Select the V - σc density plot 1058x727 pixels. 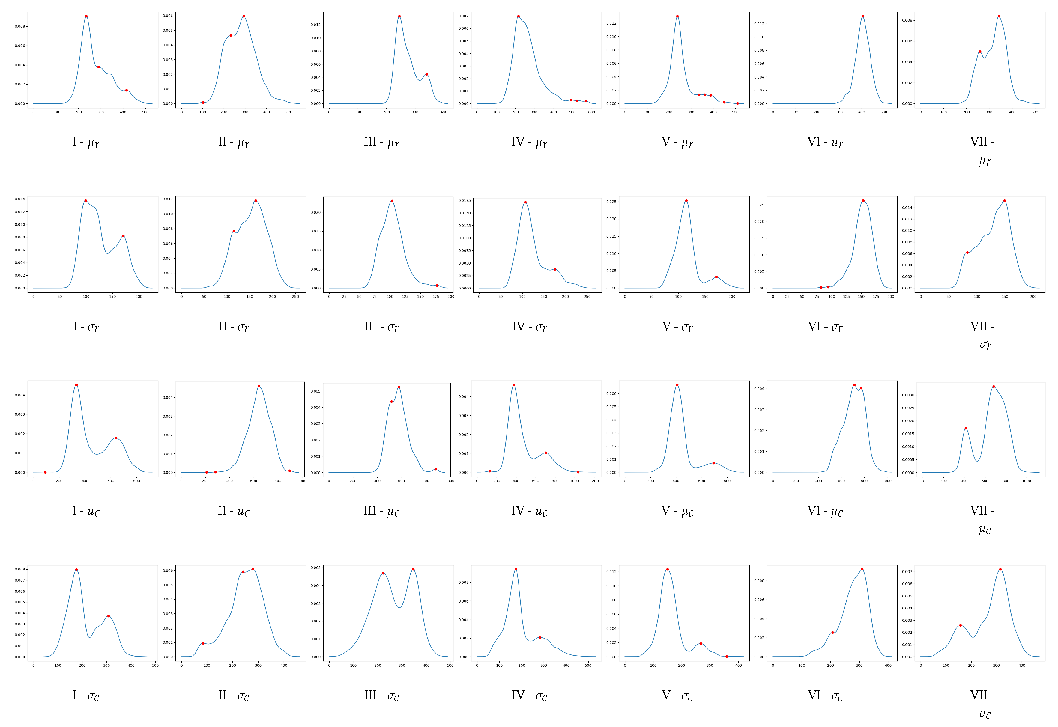(x=684, y=613)
